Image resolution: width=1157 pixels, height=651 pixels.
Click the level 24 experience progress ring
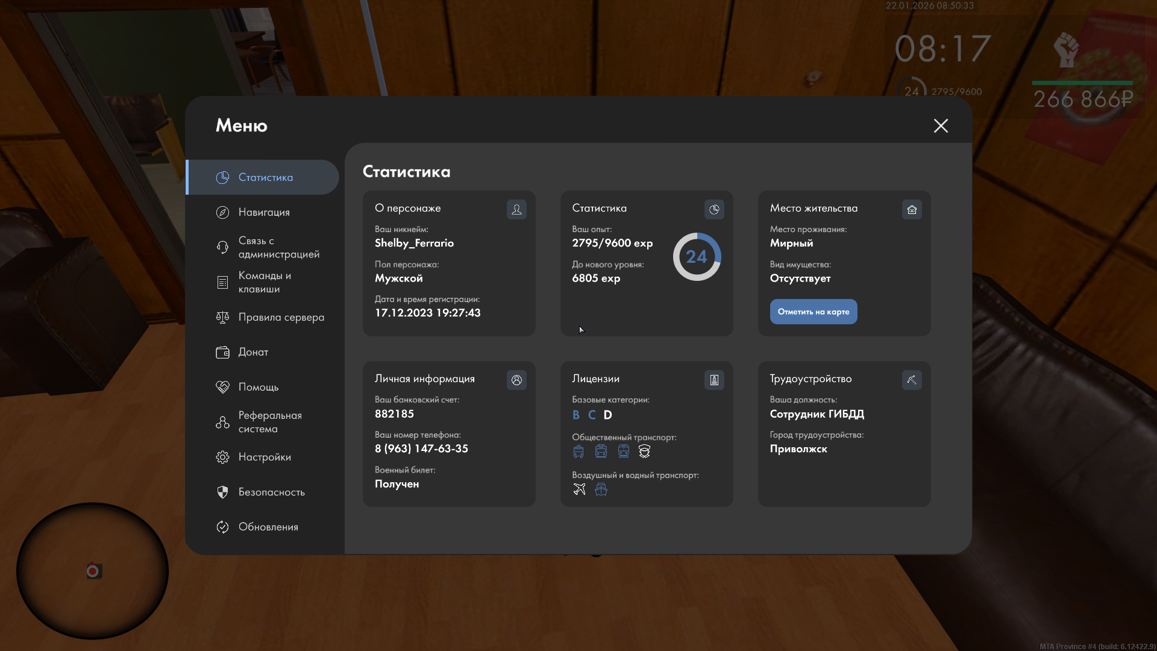point(697,257)
